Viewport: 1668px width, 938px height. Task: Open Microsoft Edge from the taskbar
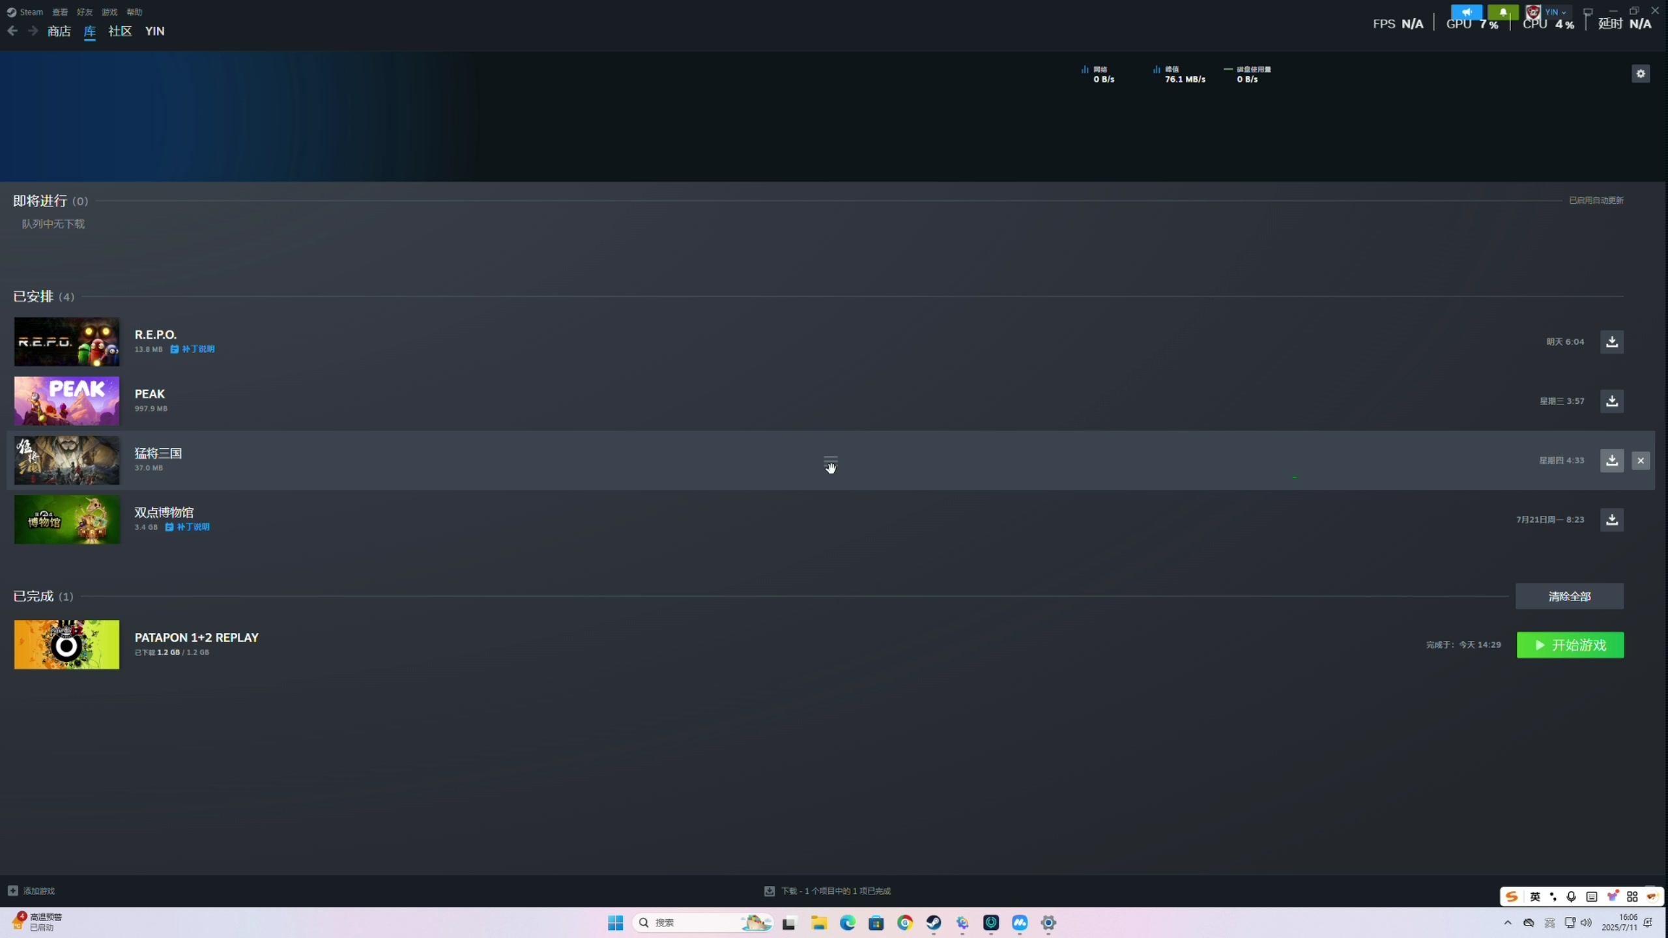click(847, 922)
